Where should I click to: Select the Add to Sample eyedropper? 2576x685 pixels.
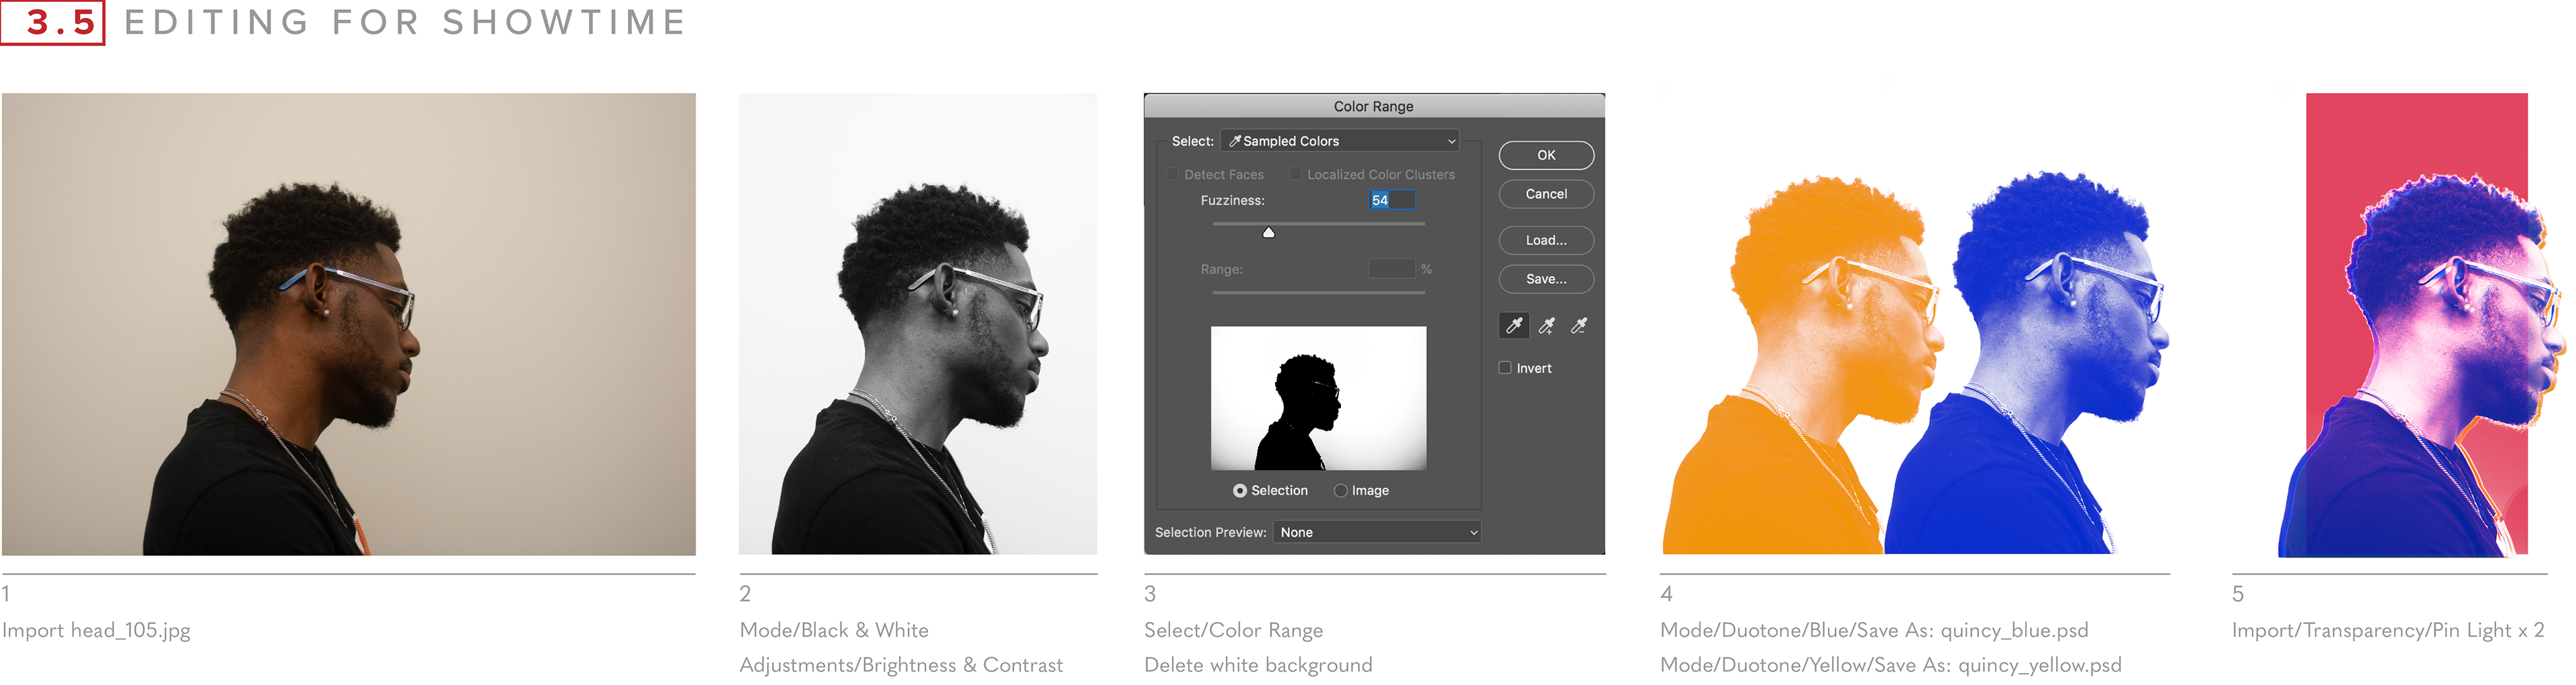coord(1547,326)
